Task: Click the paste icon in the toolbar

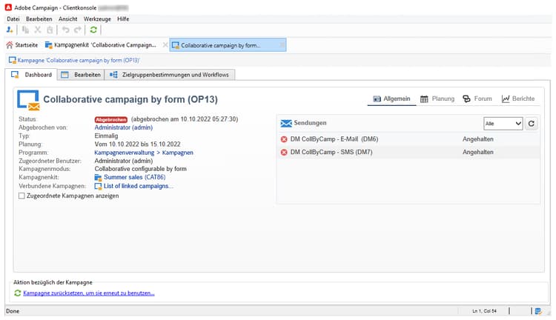Action: (x=50, y=30)
